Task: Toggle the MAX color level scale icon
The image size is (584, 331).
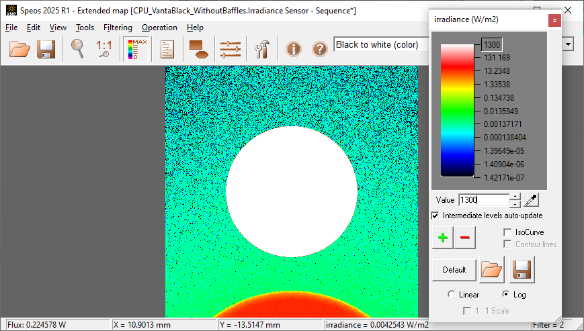Action: 136,49
